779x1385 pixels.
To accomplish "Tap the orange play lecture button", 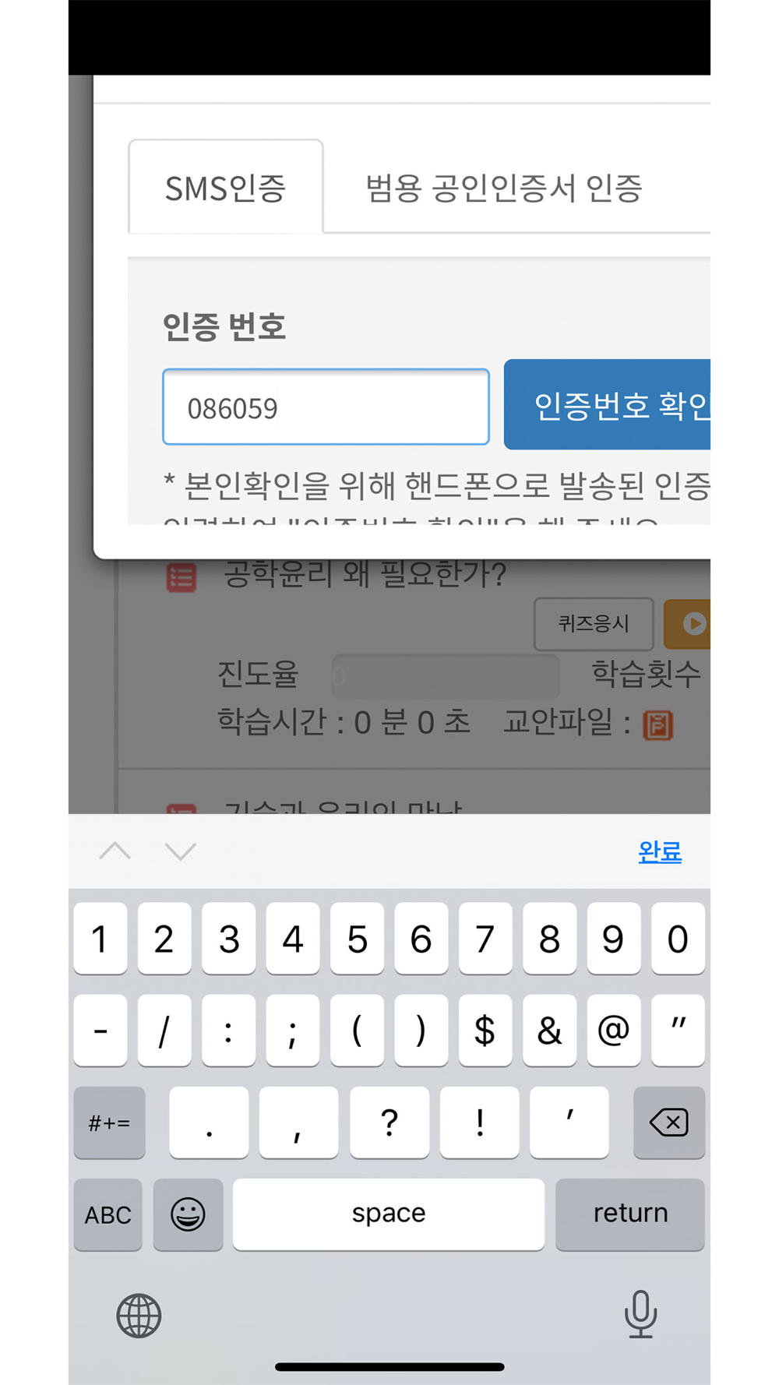I will pyautogui.click(x=689, y=624).
